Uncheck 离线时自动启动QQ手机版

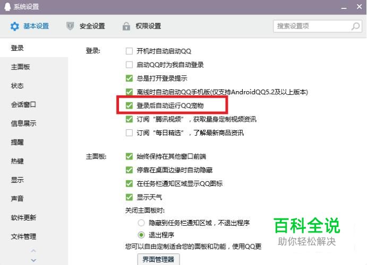[129, 92]
